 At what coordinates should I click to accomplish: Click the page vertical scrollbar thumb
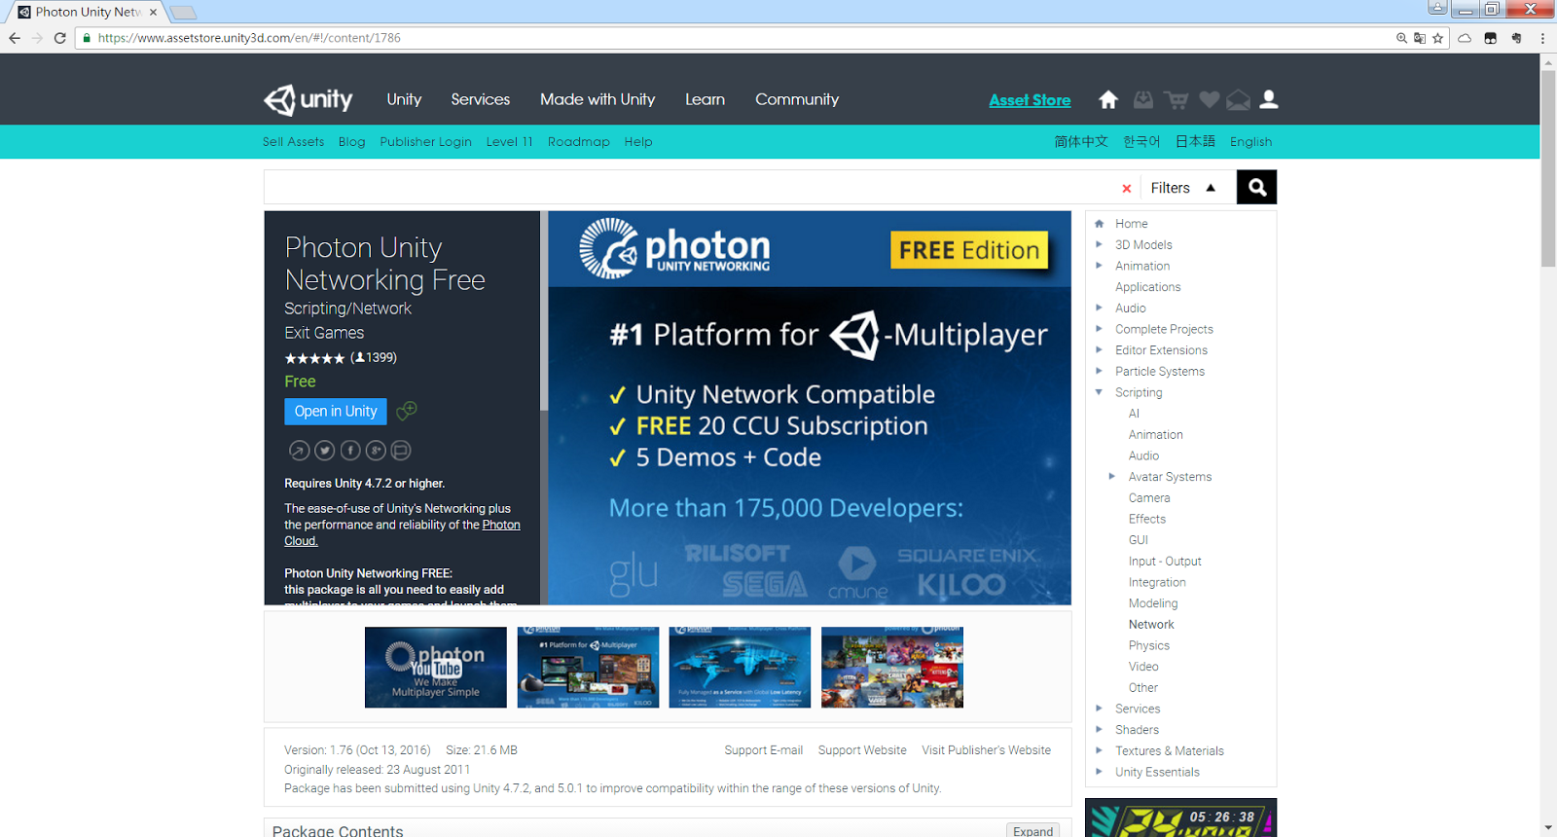click(x=1548, y=167)
